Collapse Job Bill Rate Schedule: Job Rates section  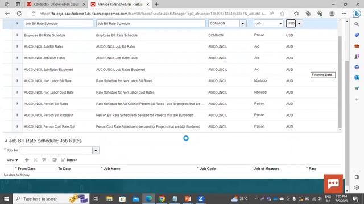(x=6, y=141)
